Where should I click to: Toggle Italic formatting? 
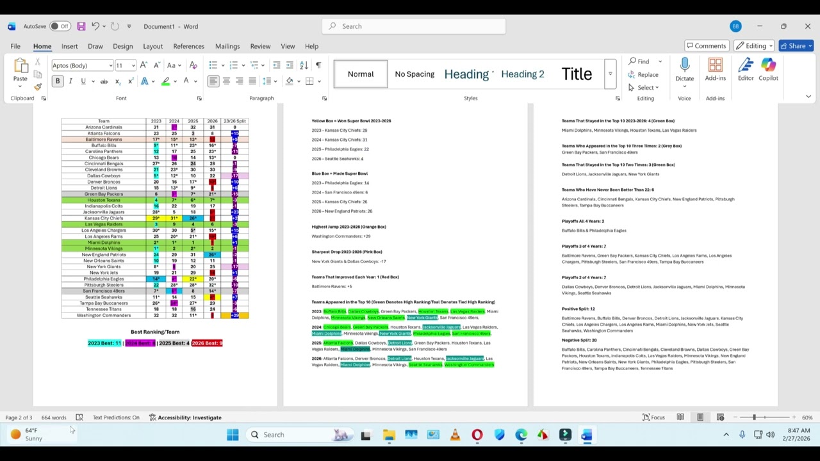[70, 81]
